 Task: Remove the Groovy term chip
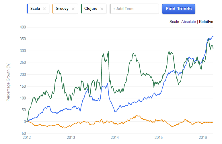pos(73,9)
